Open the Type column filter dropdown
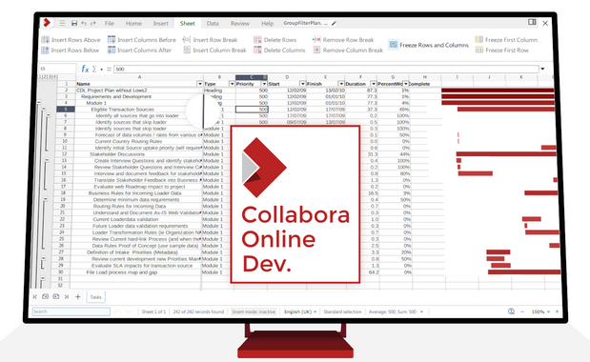The width and height of the screenshot is (590, 362). [x=232, y=84]
